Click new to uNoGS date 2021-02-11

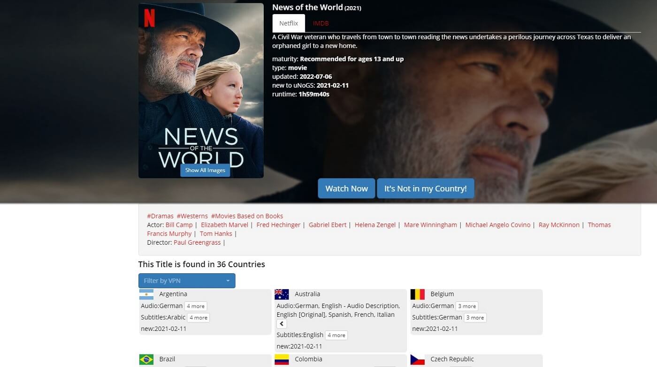point(333,85)
